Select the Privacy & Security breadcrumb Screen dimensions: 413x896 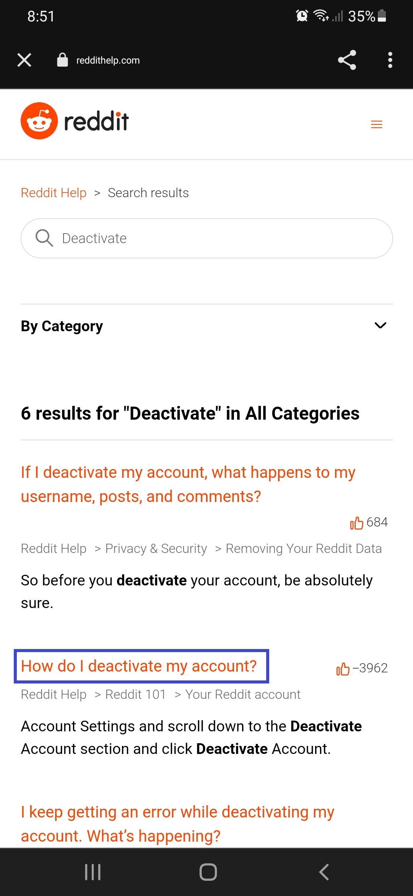155,548
